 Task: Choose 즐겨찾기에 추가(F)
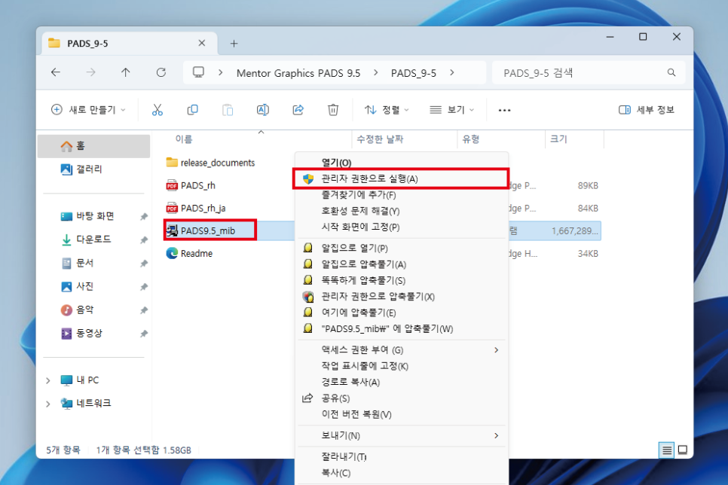(402, 195)
